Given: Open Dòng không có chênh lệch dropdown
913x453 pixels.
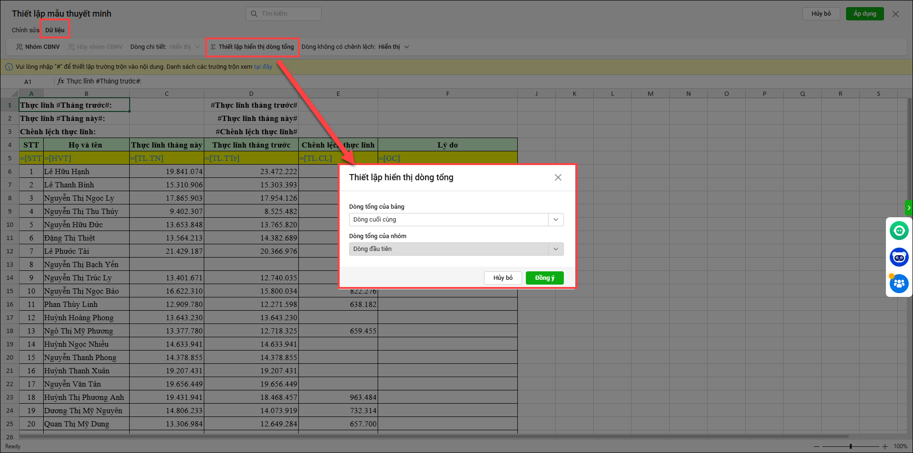Looking at the screenshot, I should pyautogui.click(x=406, y=47).
